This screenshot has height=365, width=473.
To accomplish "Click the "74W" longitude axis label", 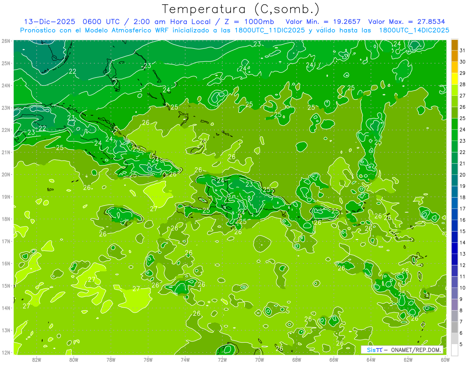I will 185,359.
